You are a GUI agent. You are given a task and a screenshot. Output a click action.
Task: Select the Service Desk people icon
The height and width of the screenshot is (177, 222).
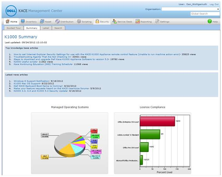(x=114, y=21)
